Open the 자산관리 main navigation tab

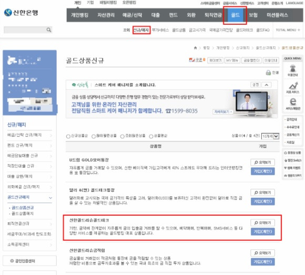click(x=106, y=15)
